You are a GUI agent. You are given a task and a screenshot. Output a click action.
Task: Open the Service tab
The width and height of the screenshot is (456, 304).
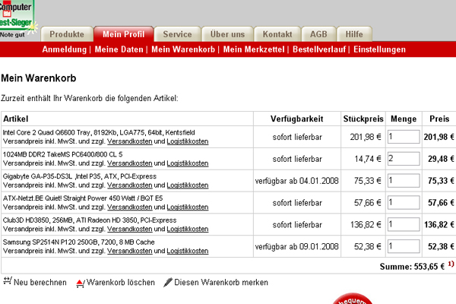[177, 34]
